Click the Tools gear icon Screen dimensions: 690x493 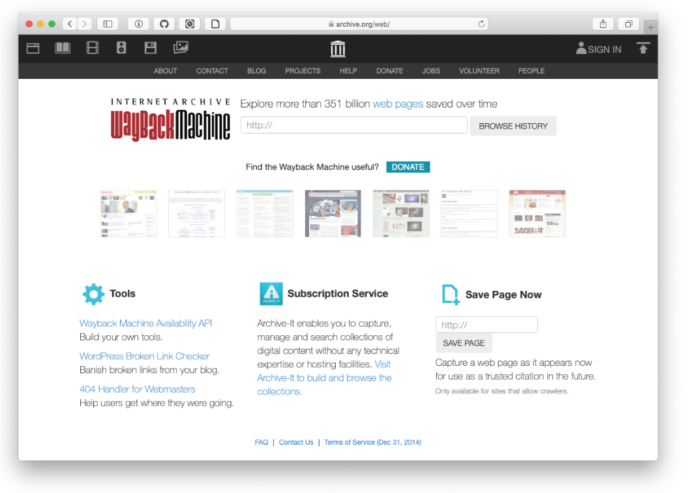tap(93, 293)
